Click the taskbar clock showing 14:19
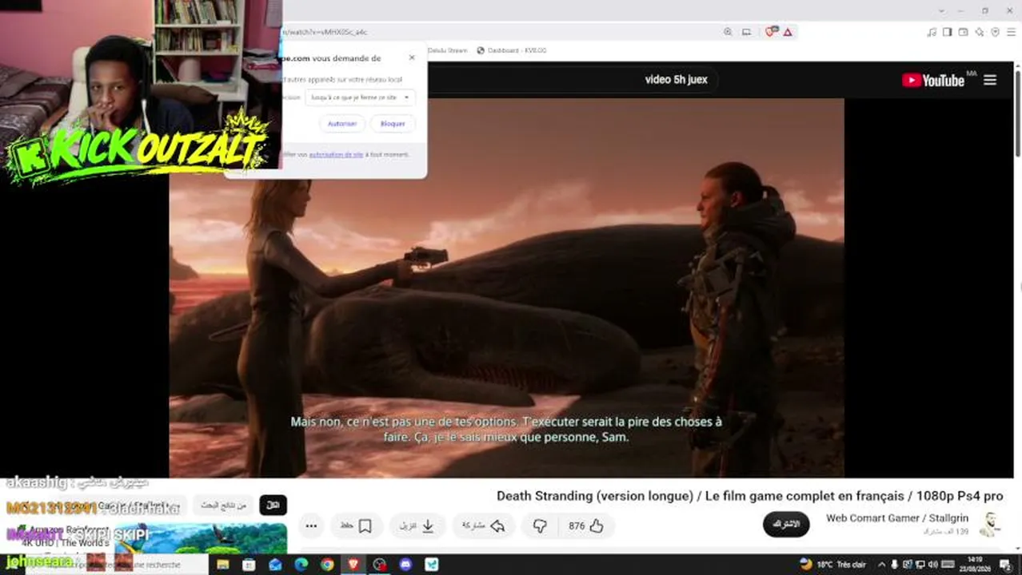The width and height of the screenshot is (1022, 575). 975,565
